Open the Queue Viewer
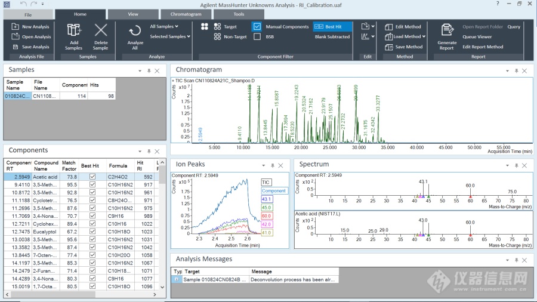Screen dimensions: 537x302 click(477, 36)
